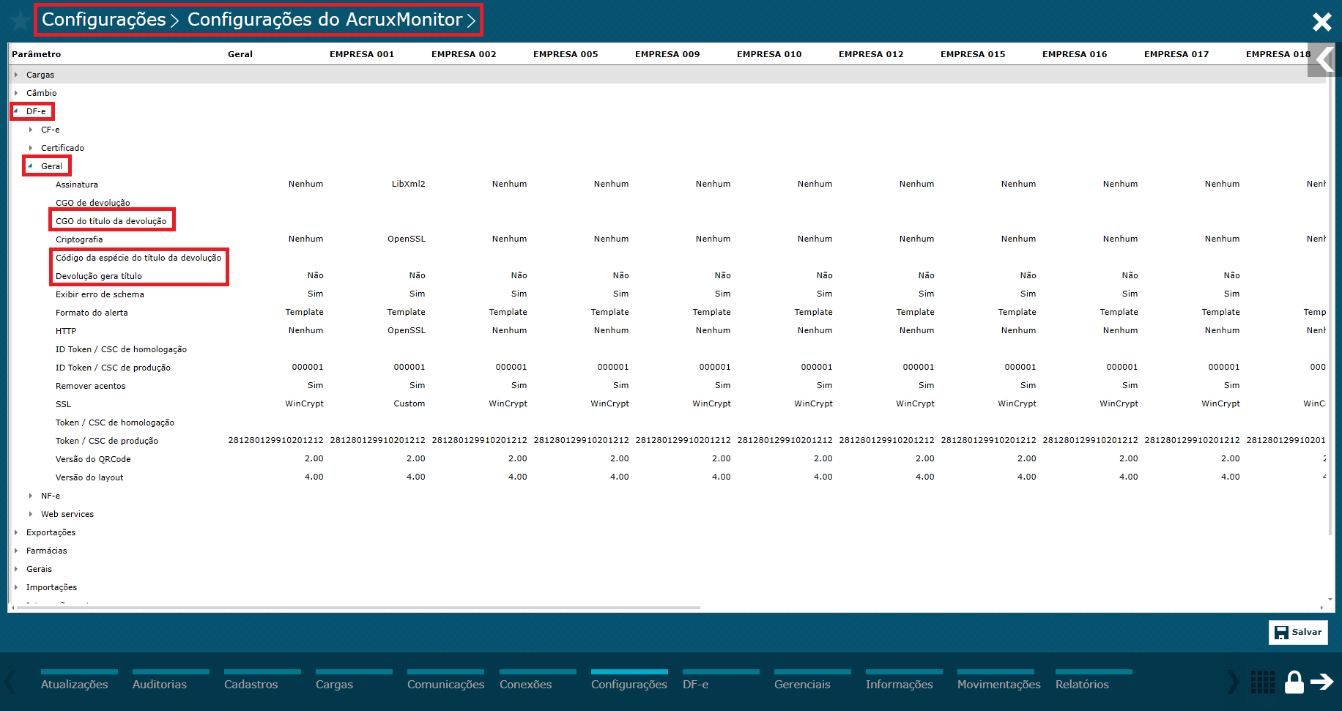Expand the NF-e subgroup
This screenshot has width=1342, height=711.
pyautogui.click(x=31, y=496)
